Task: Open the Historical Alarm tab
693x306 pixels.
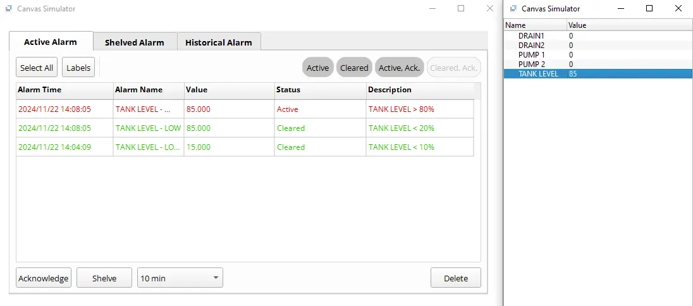Action: (x=218, y=42)
